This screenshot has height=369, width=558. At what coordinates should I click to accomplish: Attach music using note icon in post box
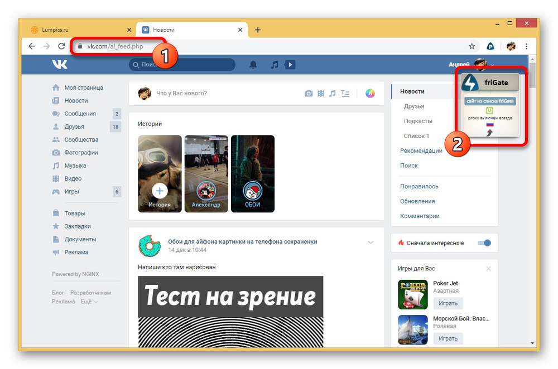pyautogui.click(x=333, y=94)
